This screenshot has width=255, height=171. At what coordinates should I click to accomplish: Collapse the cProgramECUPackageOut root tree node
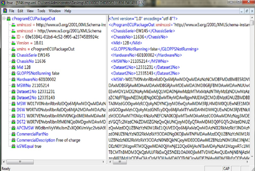click(4, 19)
